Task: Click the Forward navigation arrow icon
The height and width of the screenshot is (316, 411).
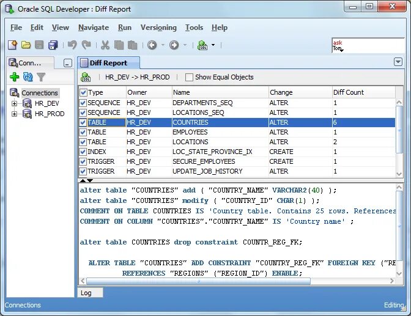Action: tap(174, 45)
